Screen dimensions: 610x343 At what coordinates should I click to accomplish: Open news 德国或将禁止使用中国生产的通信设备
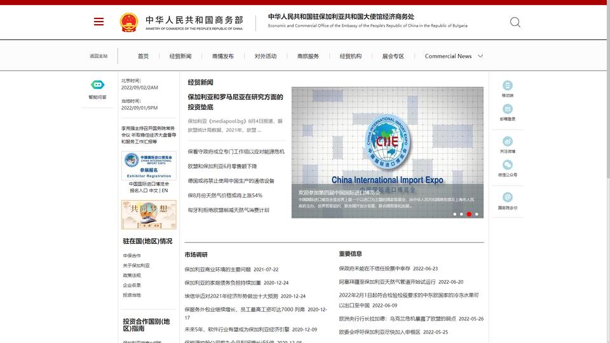coord(231,181)
